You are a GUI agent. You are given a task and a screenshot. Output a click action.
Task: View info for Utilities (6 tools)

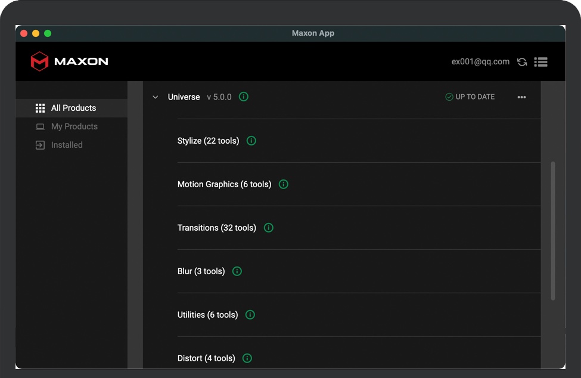(250, 315)
